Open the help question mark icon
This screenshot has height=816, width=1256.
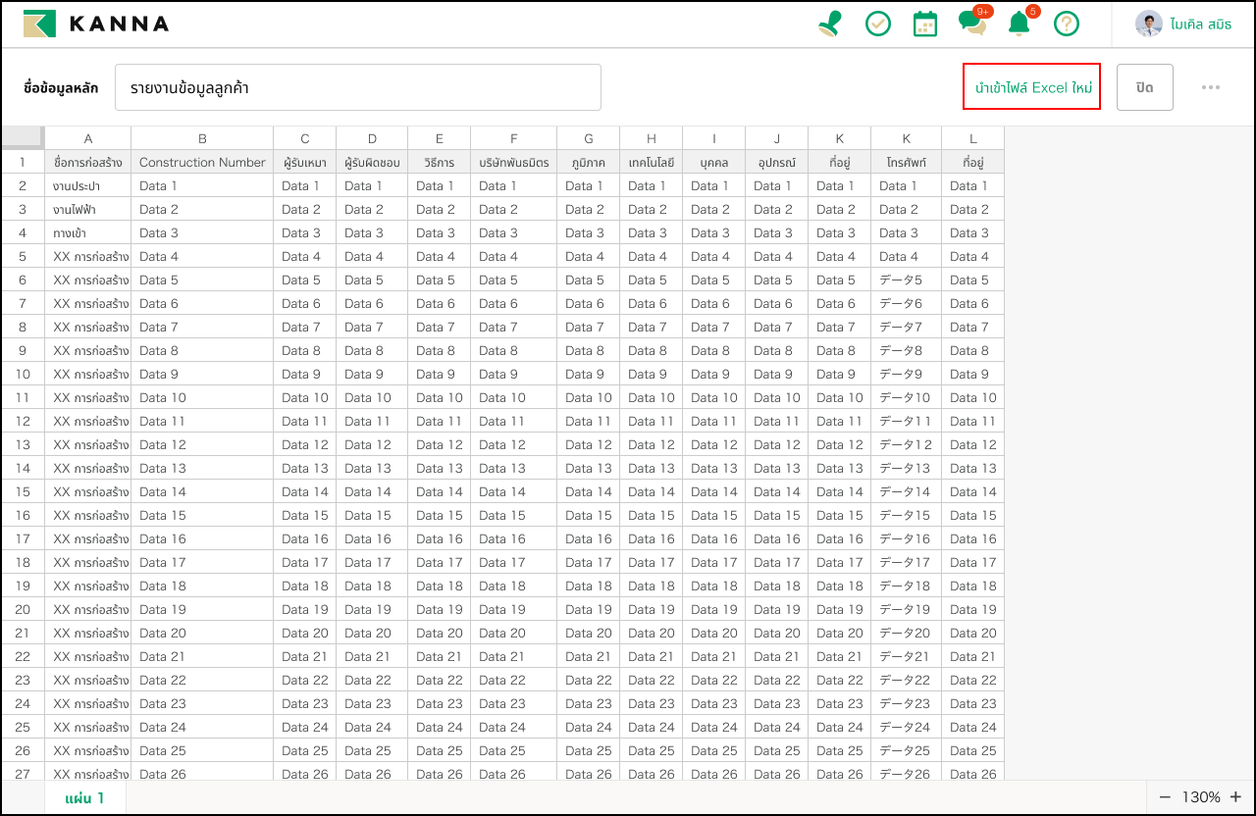(1067, 25)
